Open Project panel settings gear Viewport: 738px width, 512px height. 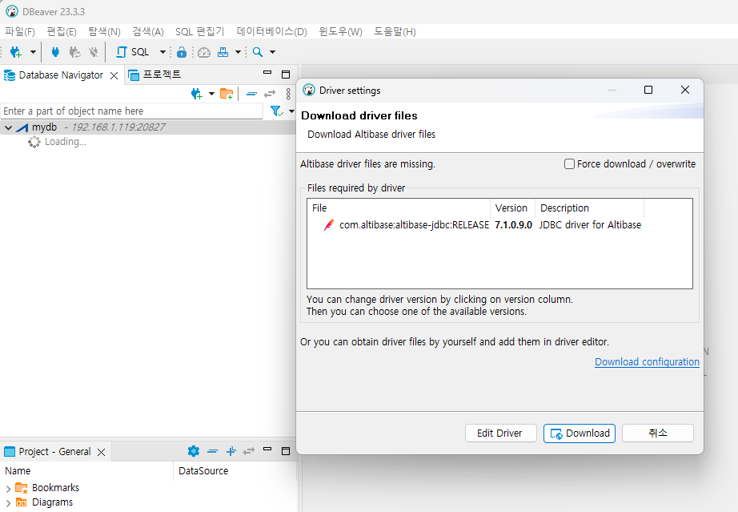coord(193,451)
